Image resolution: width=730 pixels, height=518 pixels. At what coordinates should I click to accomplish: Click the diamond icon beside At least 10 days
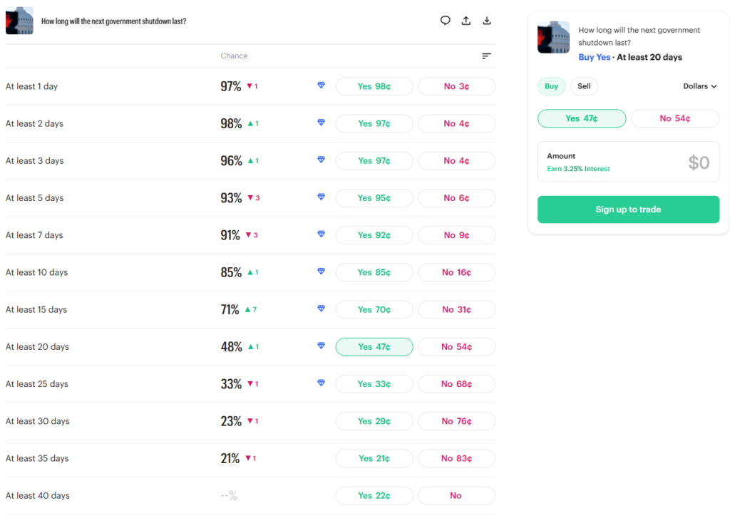tap(321, 271)
